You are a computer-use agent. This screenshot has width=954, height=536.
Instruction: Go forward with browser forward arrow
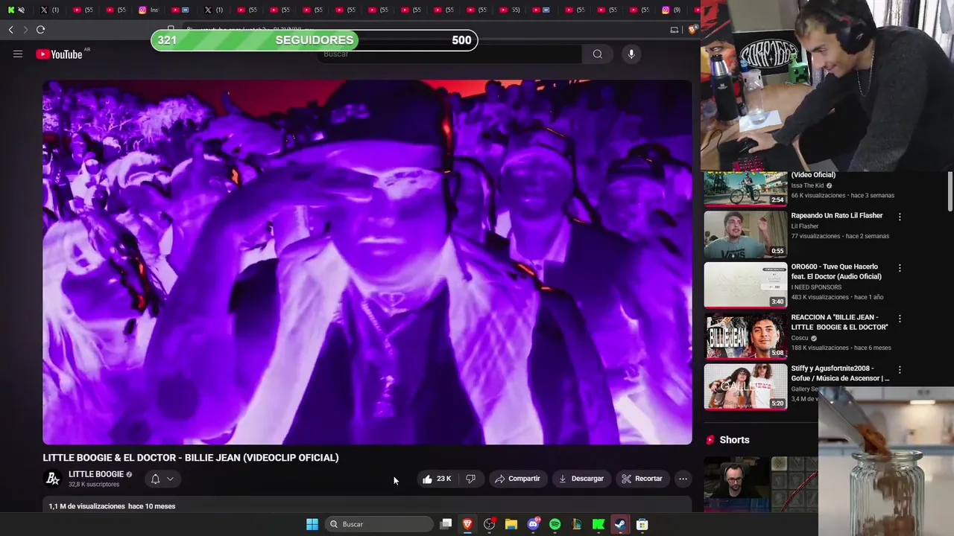click(x=25, y=30)
